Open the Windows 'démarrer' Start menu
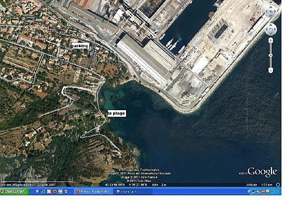Screen dimensions: 285x214 14,191
